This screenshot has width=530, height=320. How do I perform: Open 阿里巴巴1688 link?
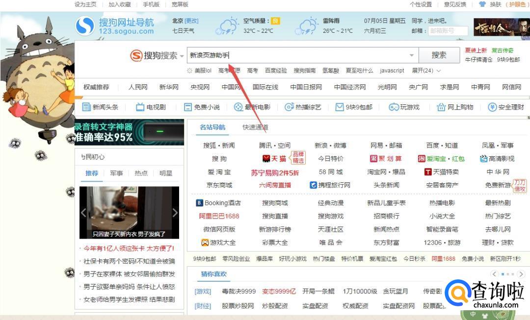tap(219, 216)
